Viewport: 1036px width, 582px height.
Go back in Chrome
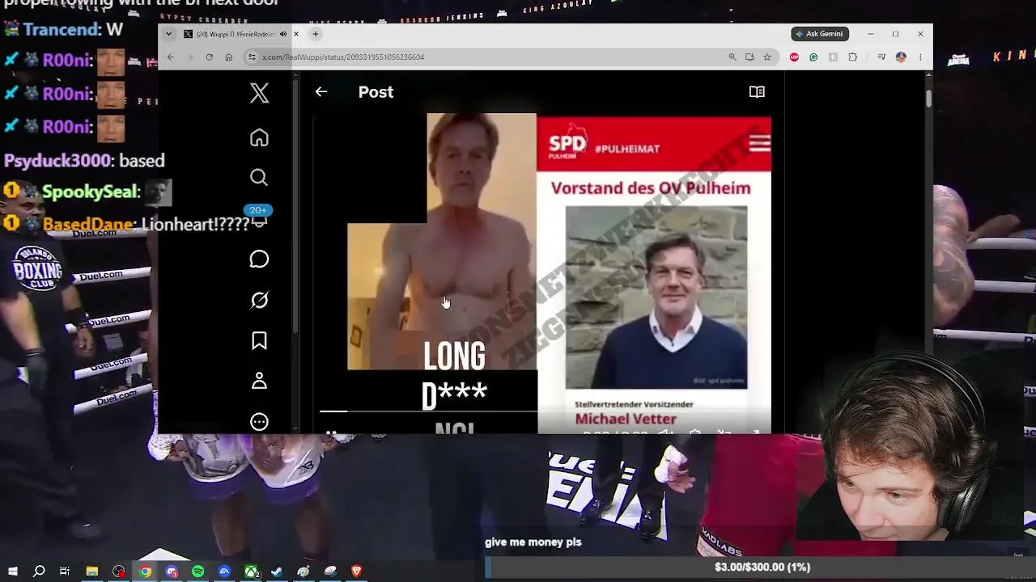(x=171, y=57)
